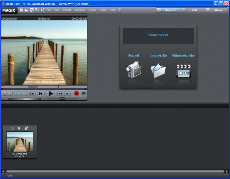Image resolution: width=230 pixels, height=179 pixels.
Task: Click the audio speaker icon on scene
Action: tap(19, 128)
